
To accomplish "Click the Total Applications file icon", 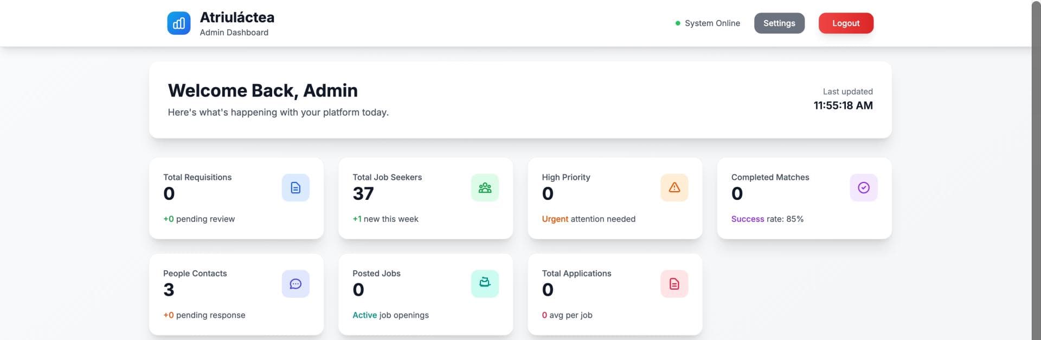I will pyautogui.click(x=674, y=284).
